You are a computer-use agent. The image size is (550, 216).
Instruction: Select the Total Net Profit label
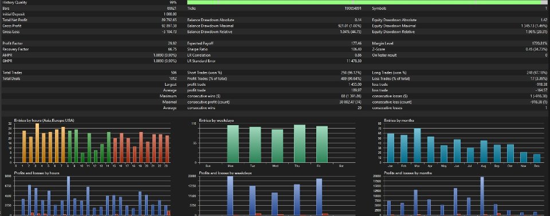[x=14, y=20]
